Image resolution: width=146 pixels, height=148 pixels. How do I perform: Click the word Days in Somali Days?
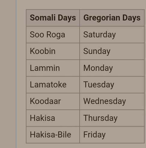[67, 18]
